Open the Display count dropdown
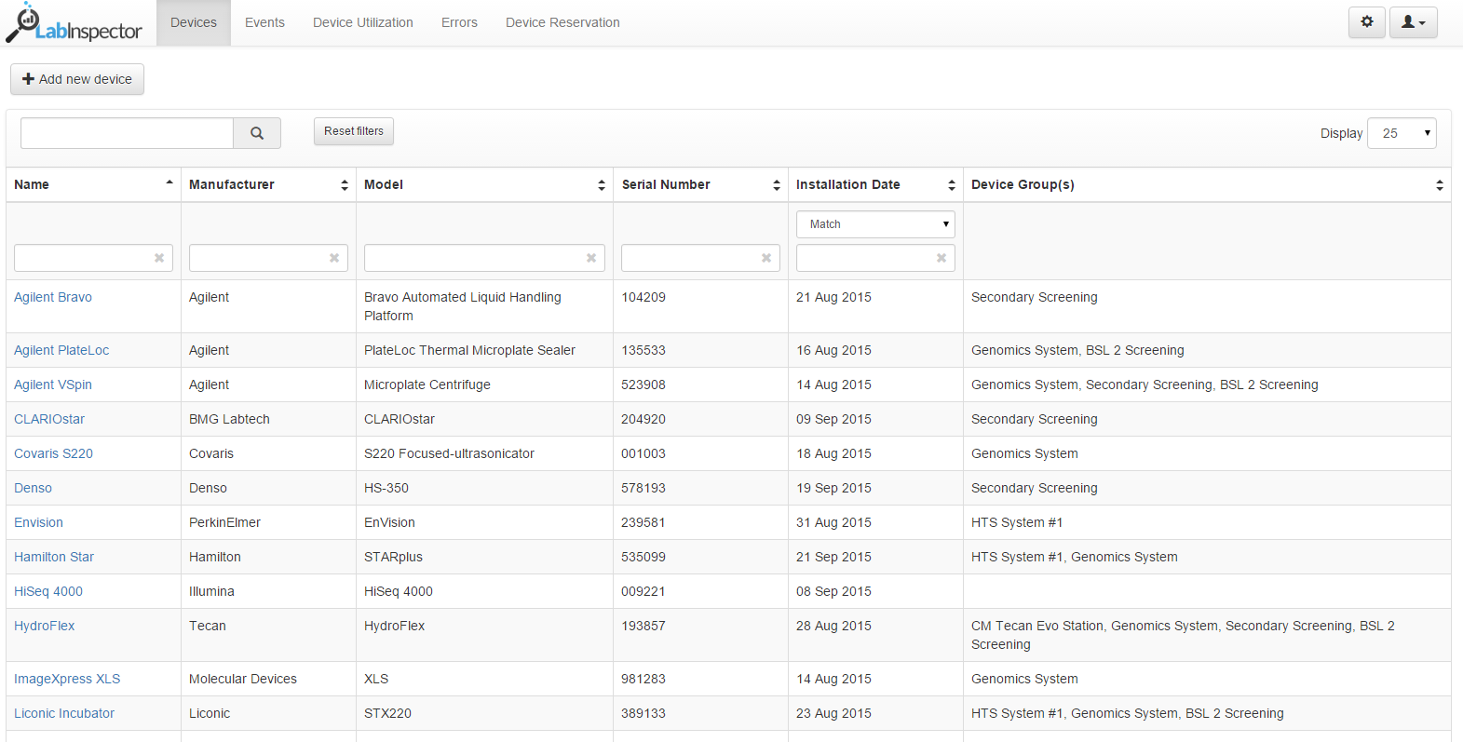The width and height of the screenshot is (1463, 742). [x=1402, y=133]
